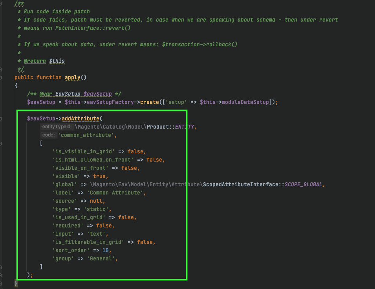Click the 'type' array key

pyautogui.click(x=62, y=209)
